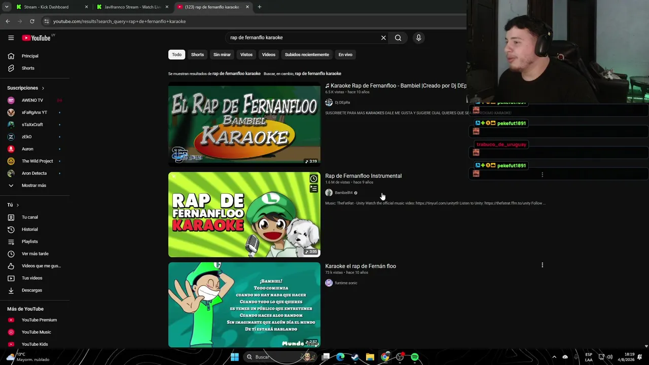Open xFaRgAnx YT subscription channel
Screen dimensions: 649x365
pyautogui.click(x=35, y=113)
